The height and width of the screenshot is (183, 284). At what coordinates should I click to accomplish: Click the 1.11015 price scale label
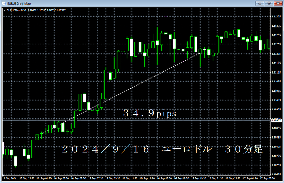click(276, 100)
